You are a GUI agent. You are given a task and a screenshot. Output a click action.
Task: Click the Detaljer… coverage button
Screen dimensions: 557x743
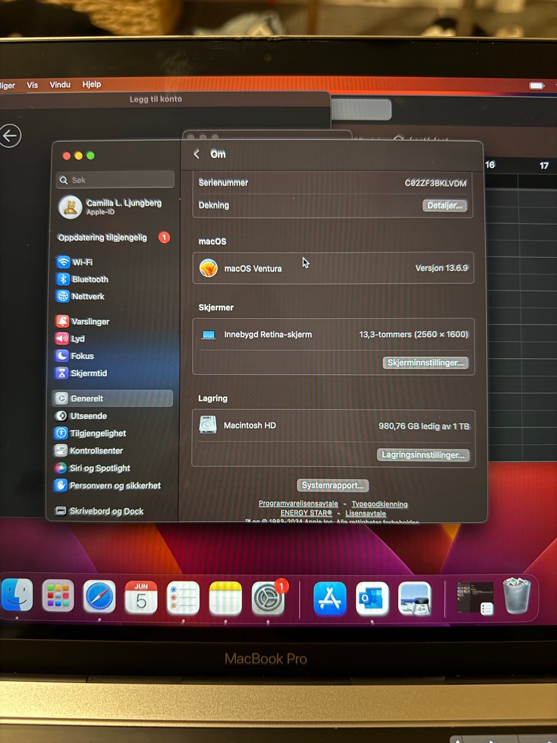444,205
